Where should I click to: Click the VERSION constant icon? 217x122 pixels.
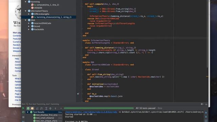[x=32, y=8]
